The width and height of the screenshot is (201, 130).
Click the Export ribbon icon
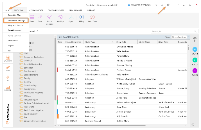71,19
